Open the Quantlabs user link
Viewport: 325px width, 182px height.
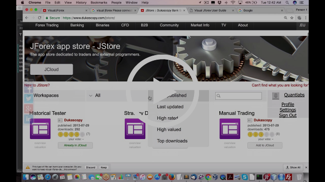(294, 95)
